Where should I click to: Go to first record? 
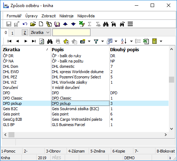[x=10, y=41]
